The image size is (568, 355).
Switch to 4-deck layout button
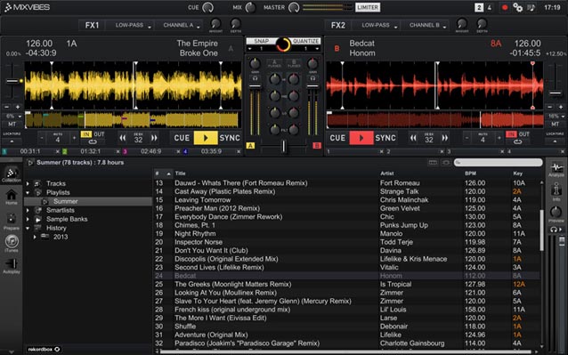point(489,8)
